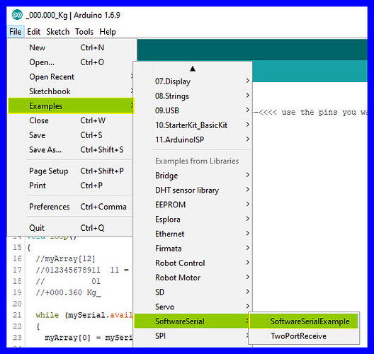Expand the Esplora library examples
Screen dimensions: 374x354
(193, 219)
